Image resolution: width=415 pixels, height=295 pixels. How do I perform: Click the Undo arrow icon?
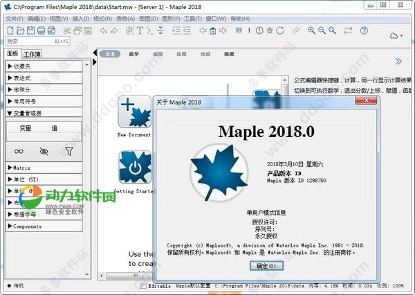(x=104, y=30)
